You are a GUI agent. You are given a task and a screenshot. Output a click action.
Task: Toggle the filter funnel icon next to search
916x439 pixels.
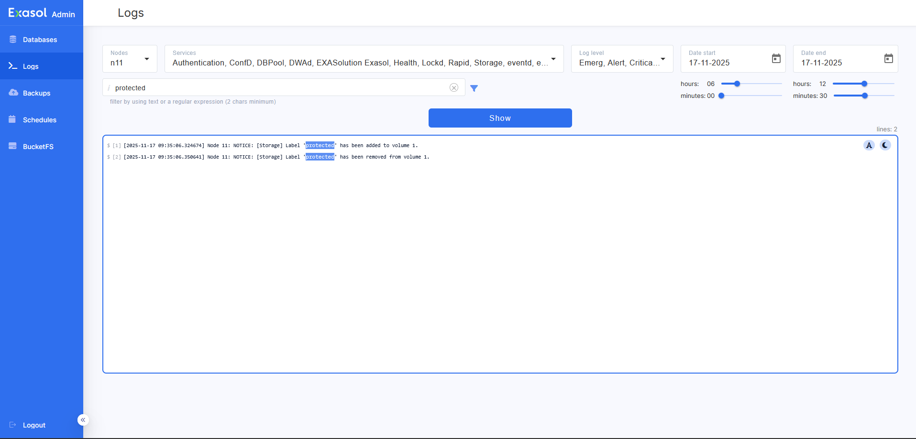click(x=474, y=88)
